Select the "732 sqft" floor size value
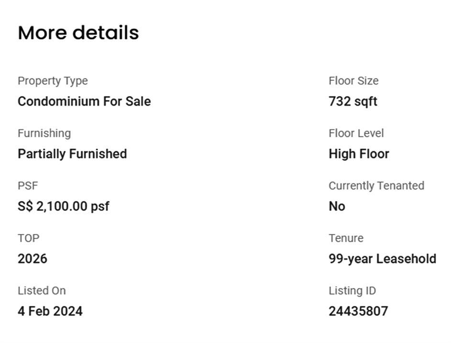Screen dimensions: 451x343 [x=353, y=101]
